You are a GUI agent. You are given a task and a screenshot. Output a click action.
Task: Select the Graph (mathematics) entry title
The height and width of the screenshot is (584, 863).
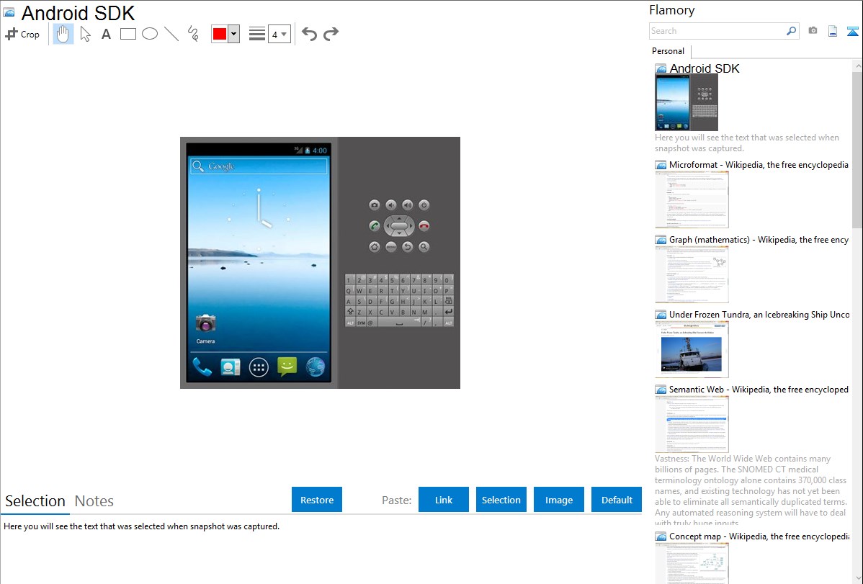click(x=759, y=240)
